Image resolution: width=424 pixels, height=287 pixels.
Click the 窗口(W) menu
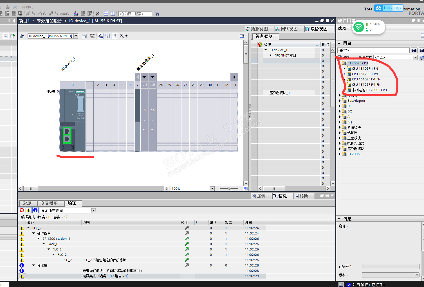pyautogui.click(x=12, y=7)
